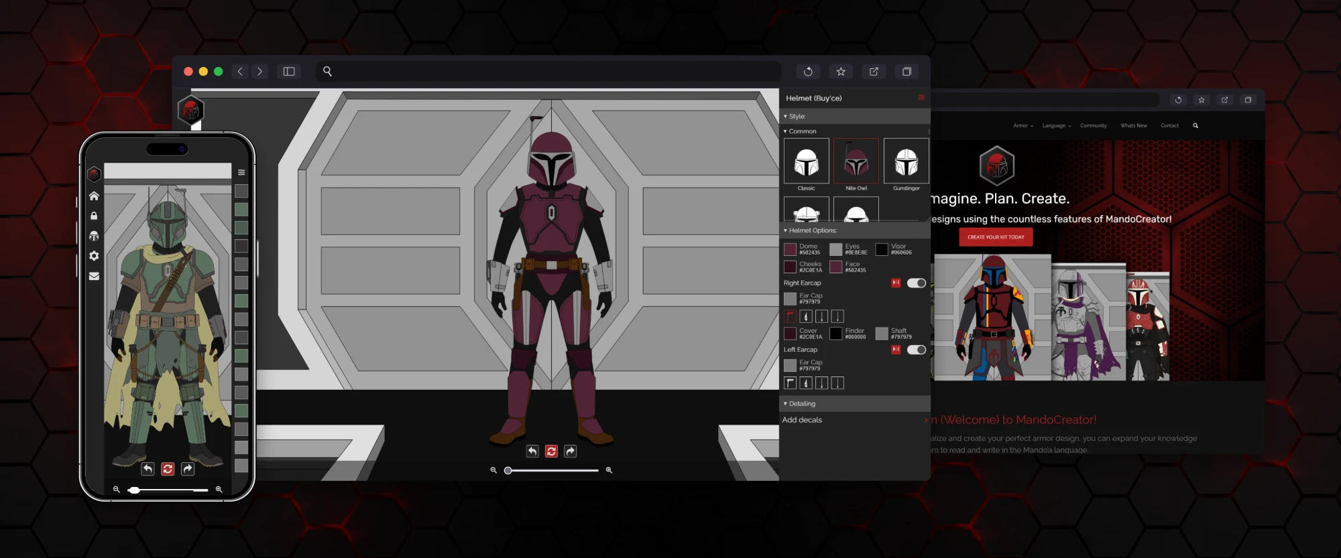Viewport: 1341px width, 558px height.
Task: Reload the page in the main browser window
Action: pos(808,72)
